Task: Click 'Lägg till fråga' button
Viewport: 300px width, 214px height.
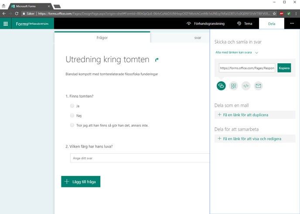Action: coord(81,181)
